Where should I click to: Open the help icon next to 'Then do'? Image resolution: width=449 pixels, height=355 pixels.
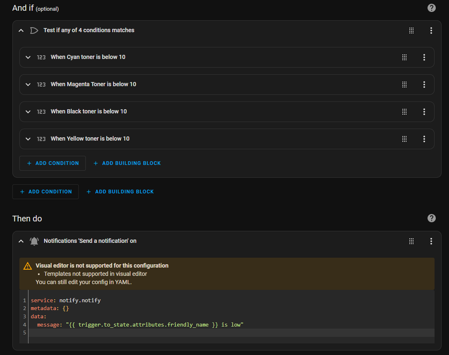pos(431,218)
